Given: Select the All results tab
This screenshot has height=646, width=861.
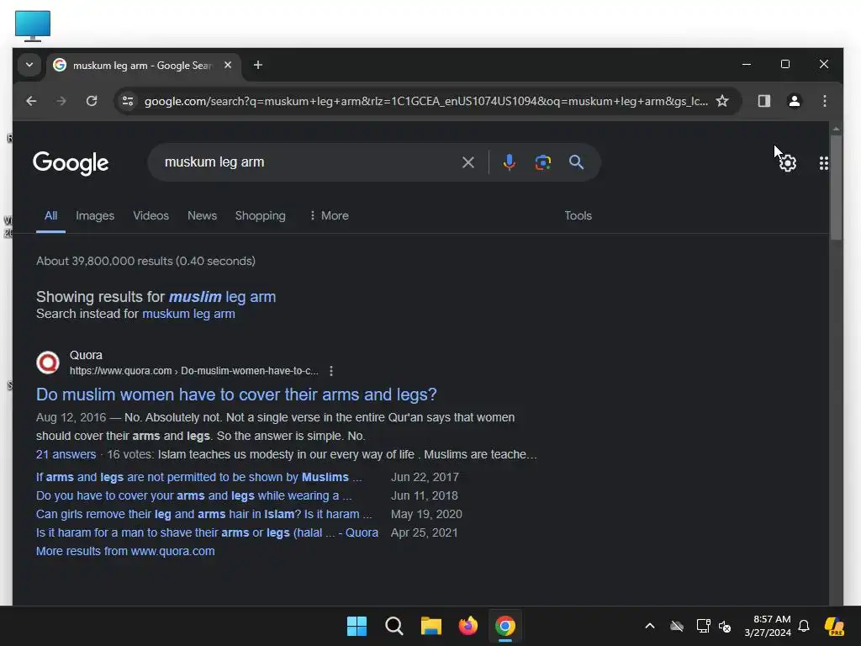Looking at the screenshot, I should (x=50, y=216).
